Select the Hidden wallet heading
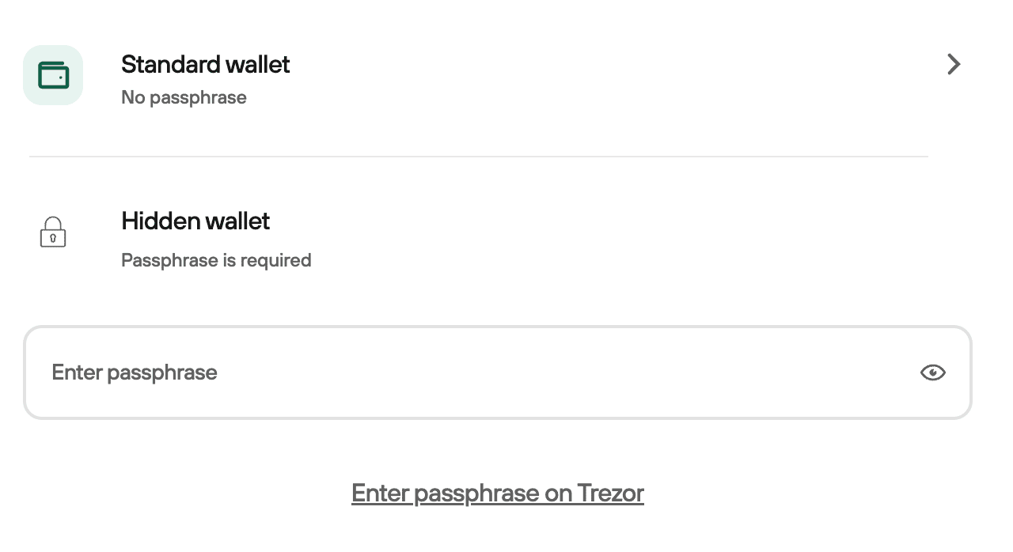1013x552 pixels. (x=195, y=221)
